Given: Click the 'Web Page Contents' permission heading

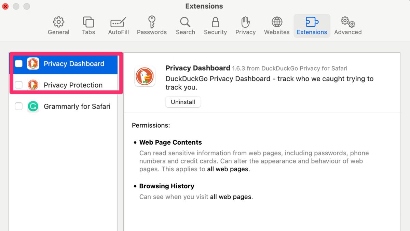Looking at the screenshot, I should pyautogui.click(x=170, y=142).
